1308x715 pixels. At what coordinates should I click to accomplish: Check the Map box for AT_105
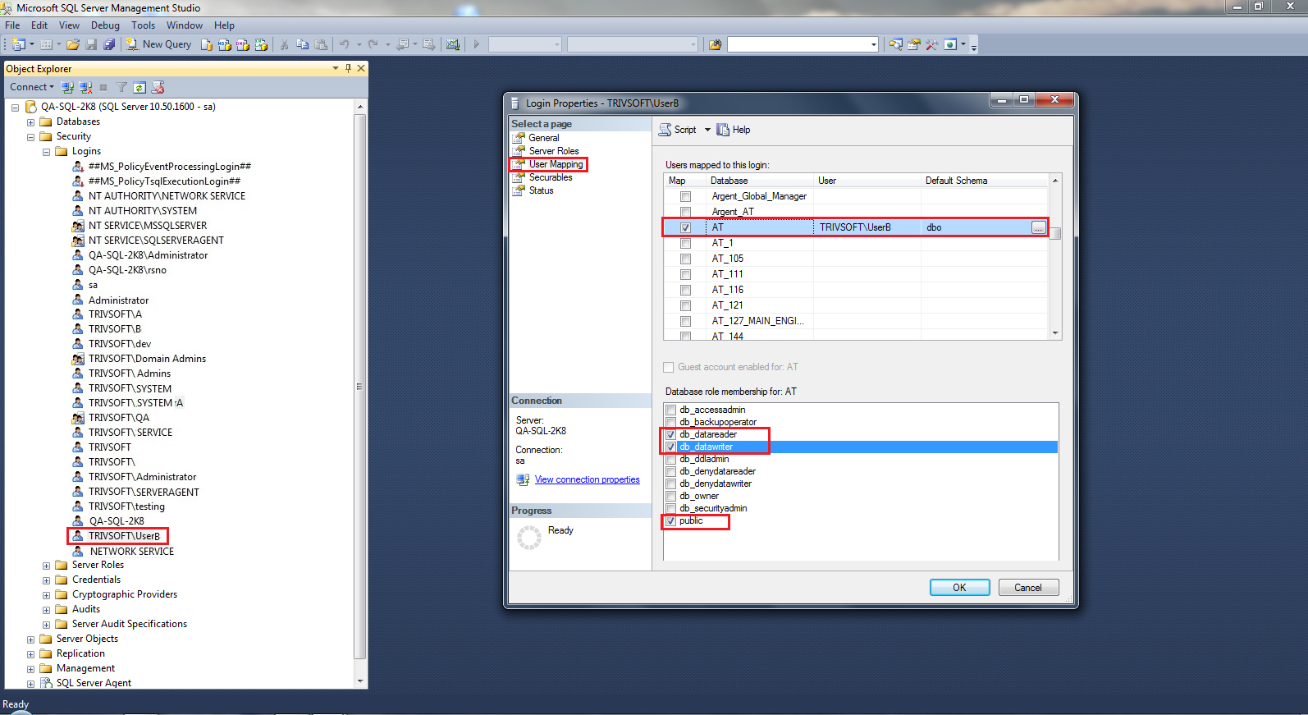click(685, 259)
